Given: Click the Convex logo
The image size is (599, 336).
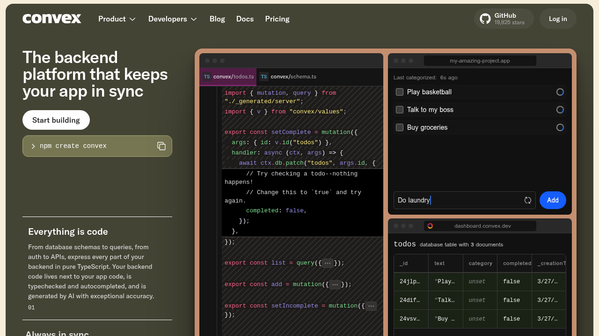Looking at the screenshot, I should click(x=52, y=19).
